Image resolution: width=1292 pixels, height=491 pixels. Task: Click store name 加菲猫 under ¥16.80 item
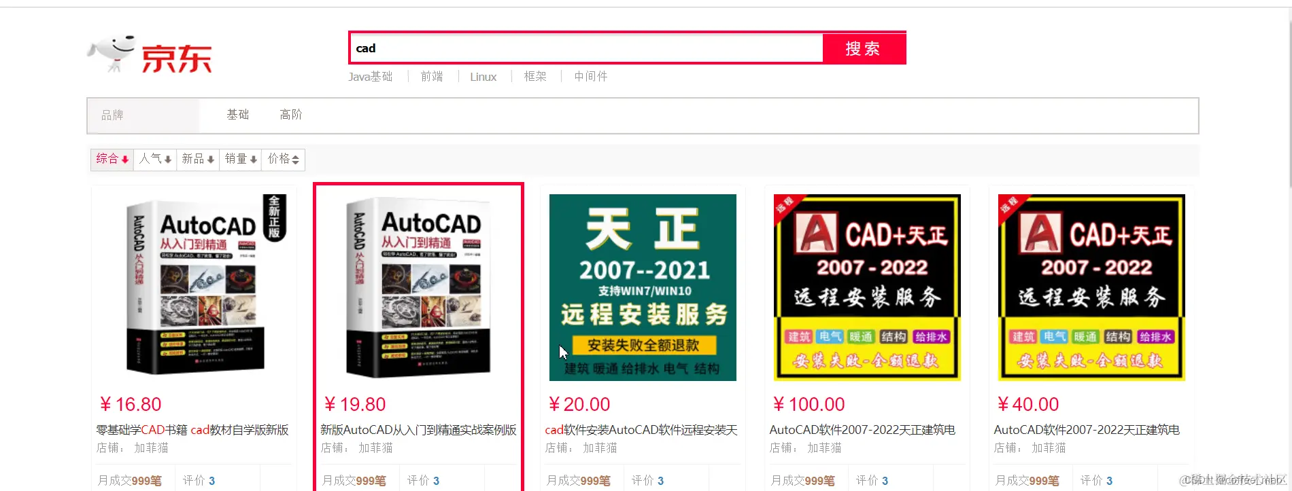[151, 448]
